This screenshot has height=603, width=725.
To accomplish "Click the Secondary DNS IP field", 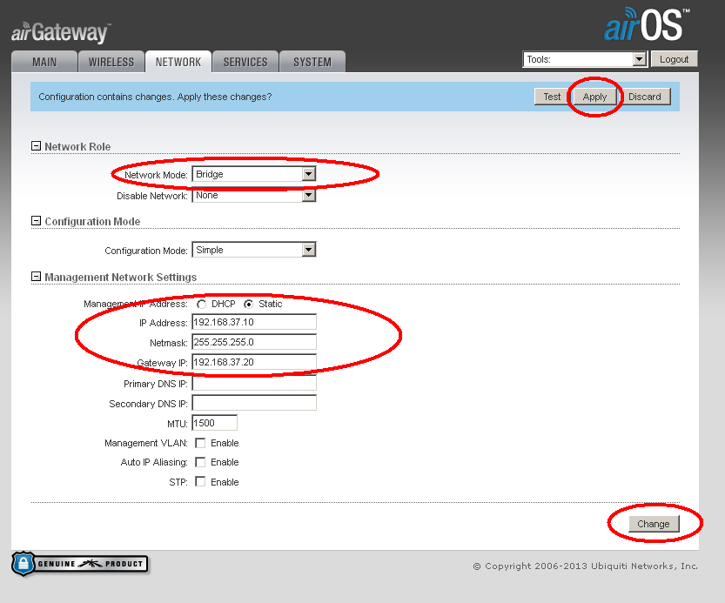I will click(254, 403).
